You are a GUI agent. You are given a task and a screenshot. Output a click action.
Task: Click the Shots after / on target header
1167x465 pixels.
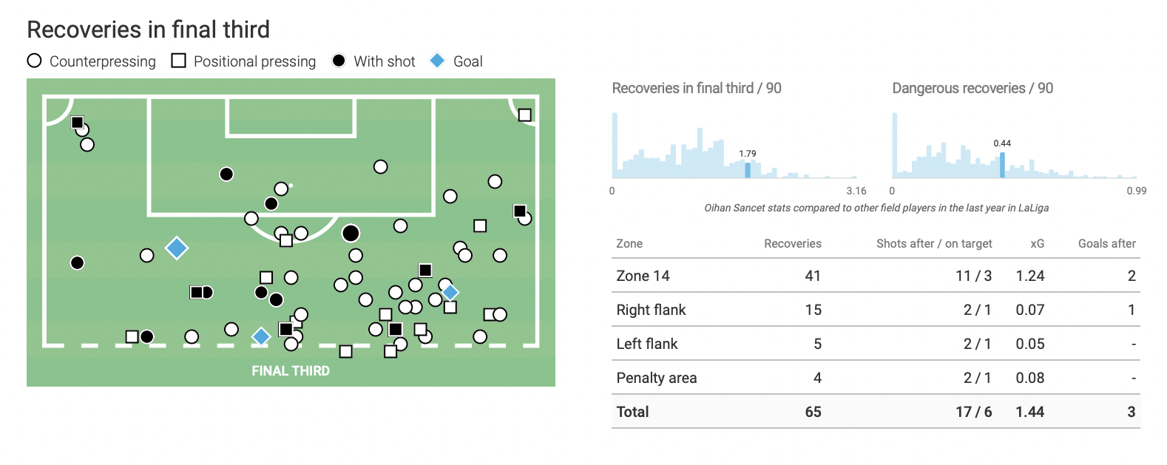point(933,243)
